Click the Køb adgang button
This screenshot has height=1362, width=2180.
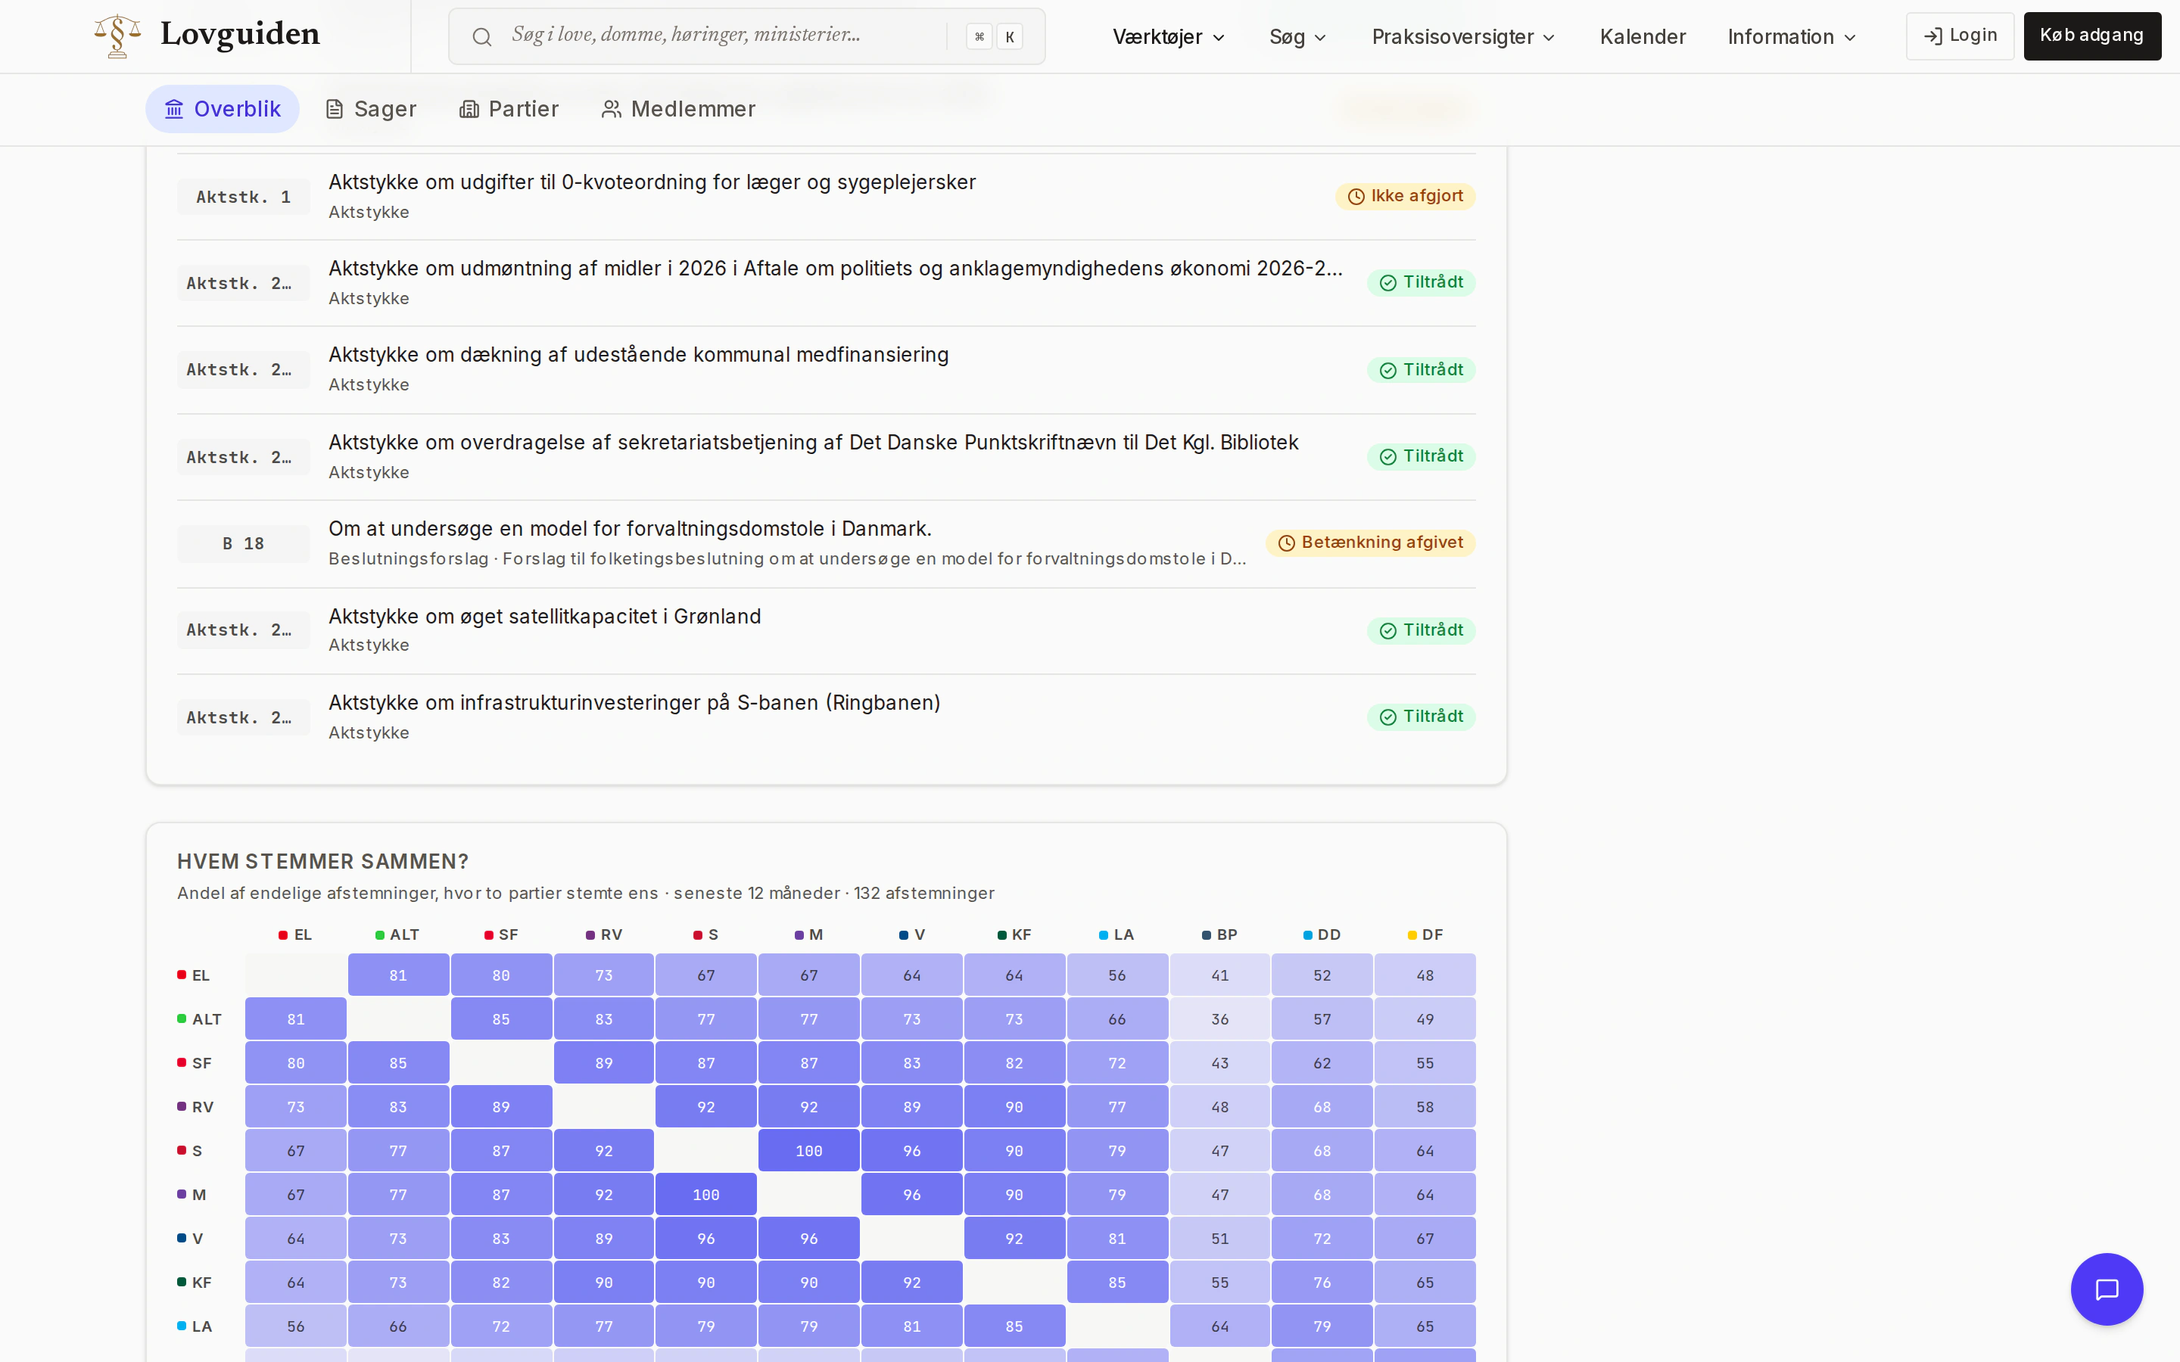click(x=2091, y=36)
